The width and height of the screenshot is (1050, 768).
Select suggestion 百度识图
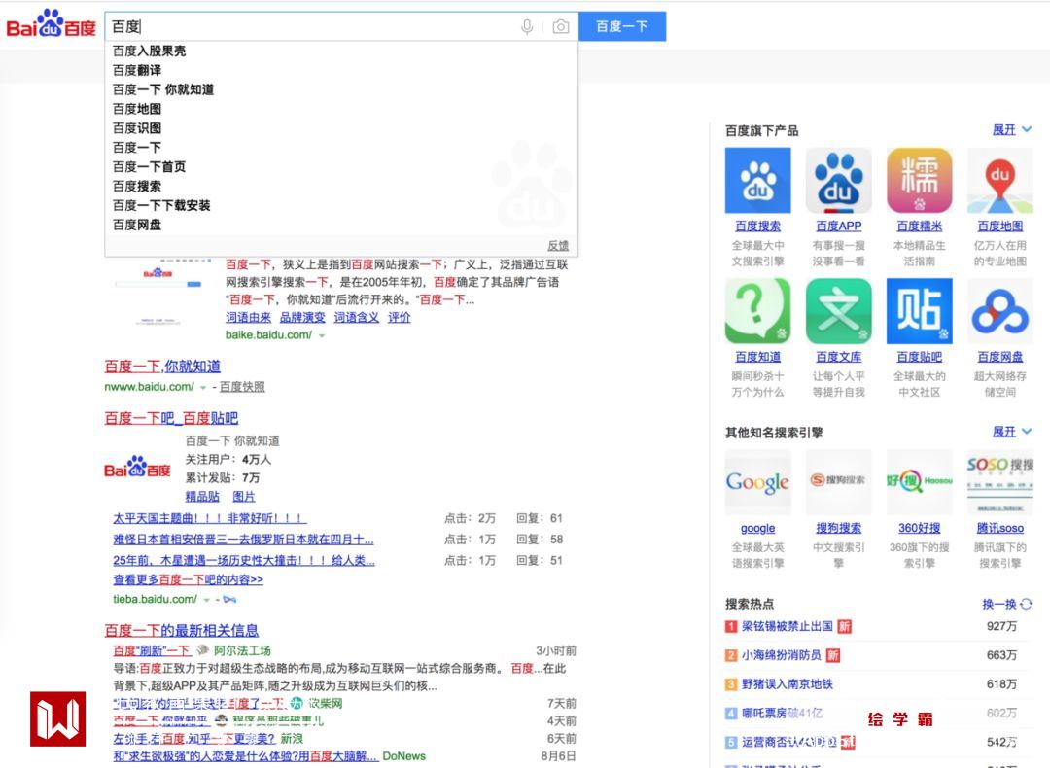(x=137, y=128)
